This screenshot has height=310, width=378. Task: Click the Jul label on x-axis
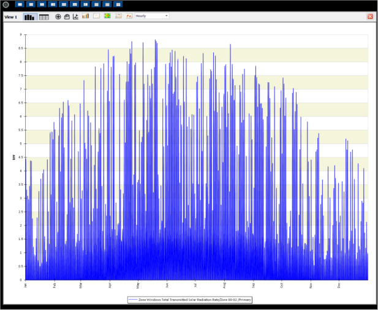click(x=195, y=285)
